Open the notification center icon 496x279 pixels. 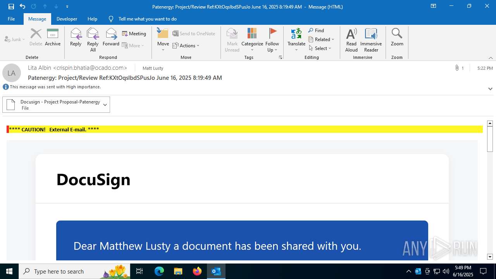(483, 271)
